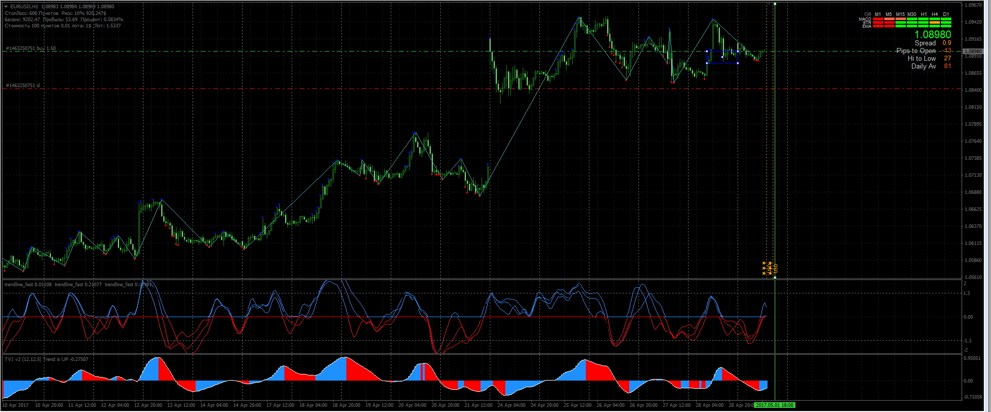Viewport: 991px width, 412px height.
Task: Click the 18 Apr 20:00 time axis label
Action: 346,405
